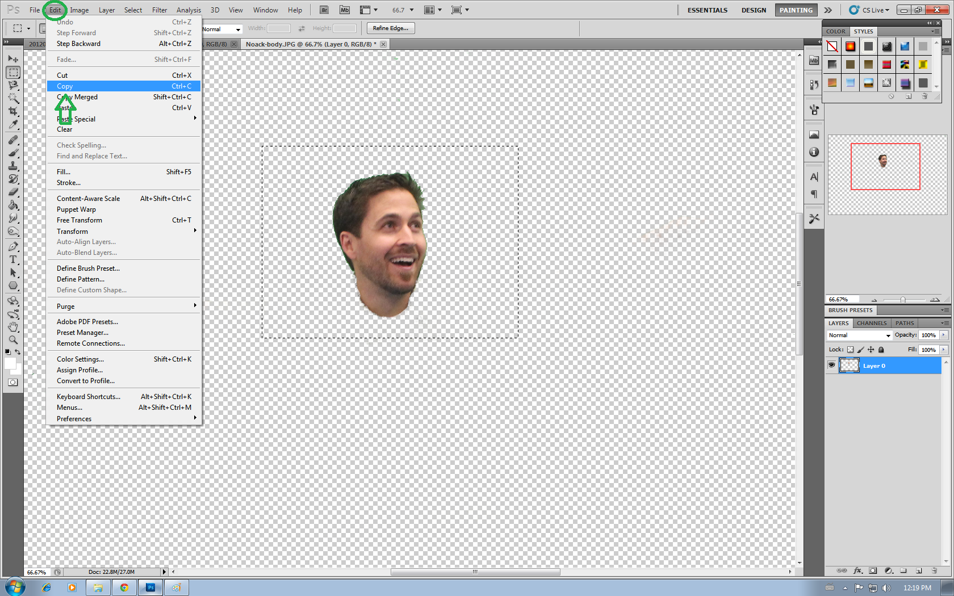Open the Filter menu
Screen dimensions: 954x596
point(160,10)
